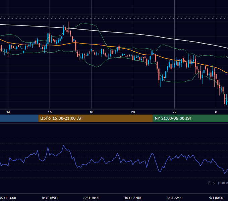Click the hour label 0 on price chart
The image size is (228, 201).
click(216, 112)
